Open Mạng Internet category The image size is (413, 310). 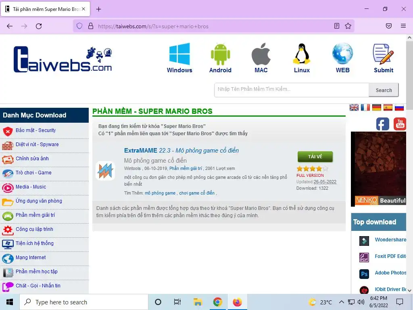coord(31,257)
